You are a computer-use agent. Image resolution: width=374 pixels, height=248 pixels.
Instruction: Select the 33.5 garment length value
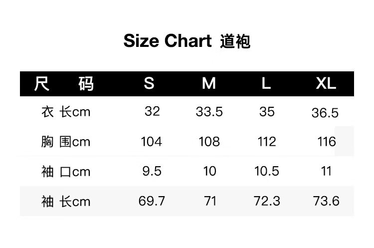click(209, 112)
